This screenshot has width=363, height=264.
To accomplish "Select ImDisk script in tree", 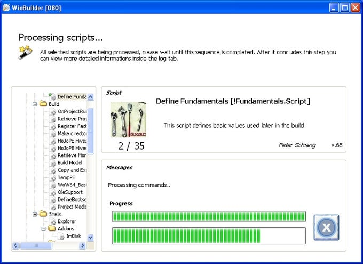I will [74, 236].
